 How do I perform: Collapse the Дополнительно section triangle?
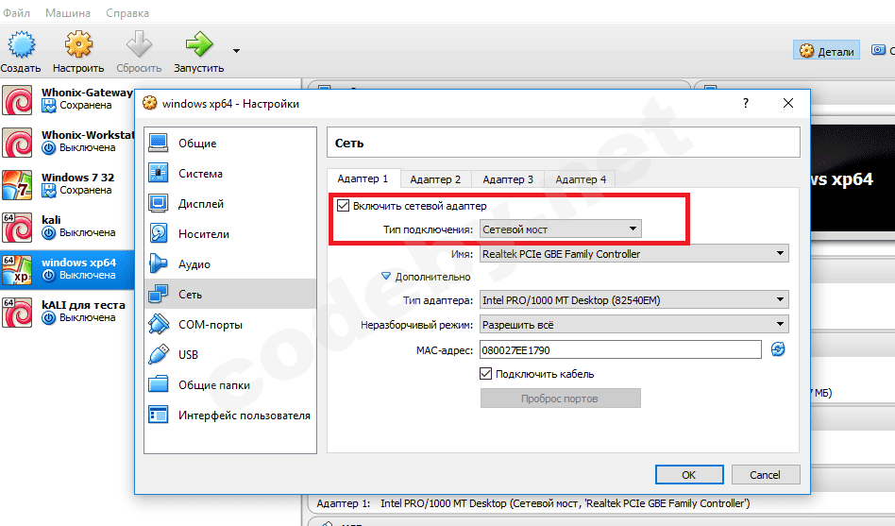[386, 277]
